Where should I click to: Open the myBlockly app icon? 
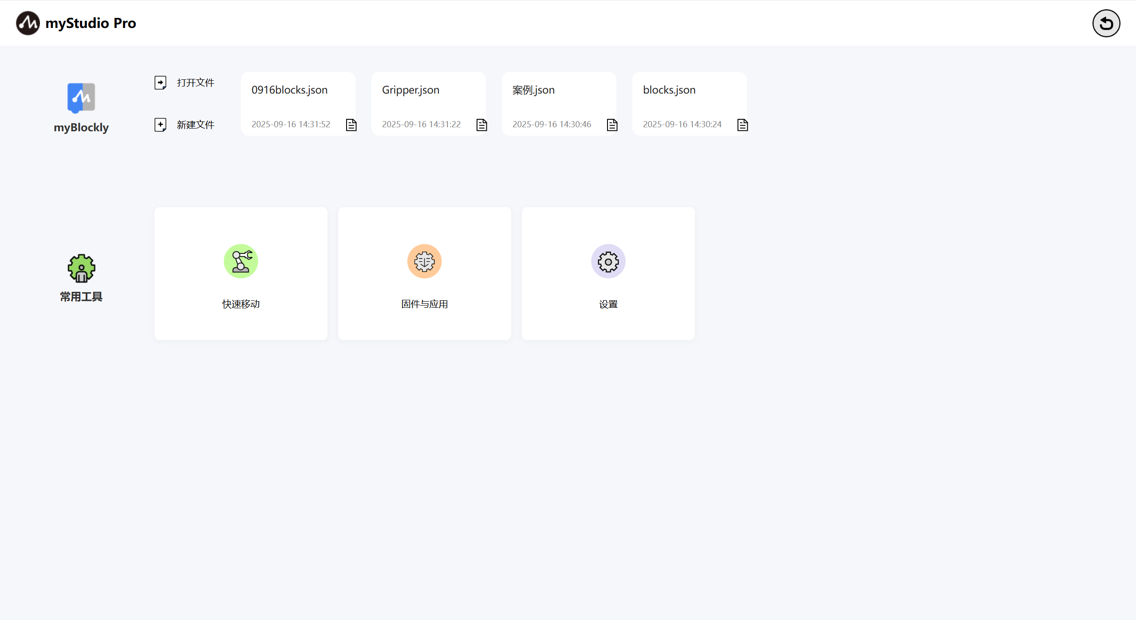click(81, 98)
